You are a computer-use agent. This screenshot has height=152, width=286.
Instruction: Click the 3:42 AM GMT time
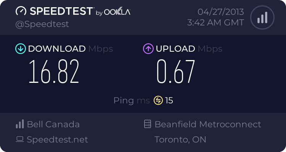pos(215,23)
